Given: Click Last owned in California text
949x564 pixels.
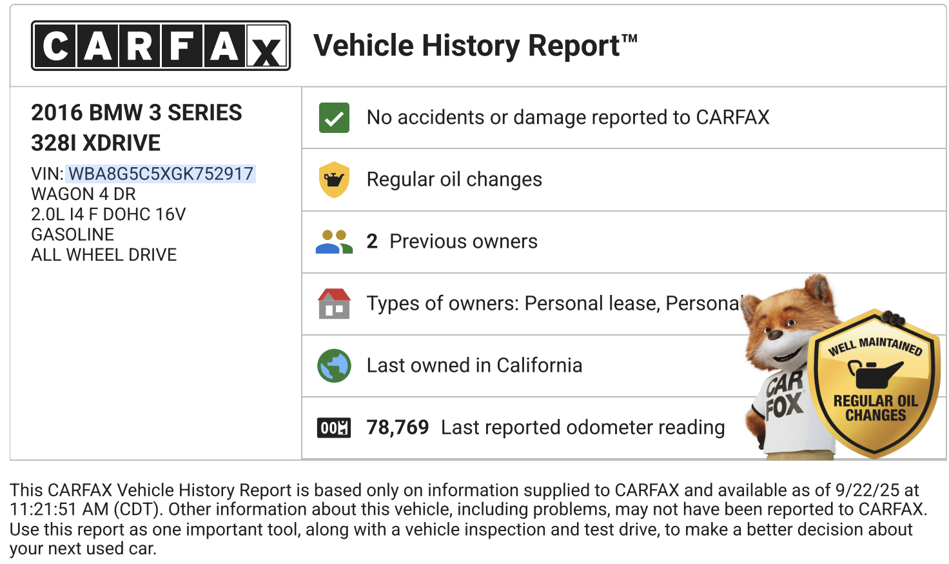Looking at the screenshot, I should coord(474,365).
